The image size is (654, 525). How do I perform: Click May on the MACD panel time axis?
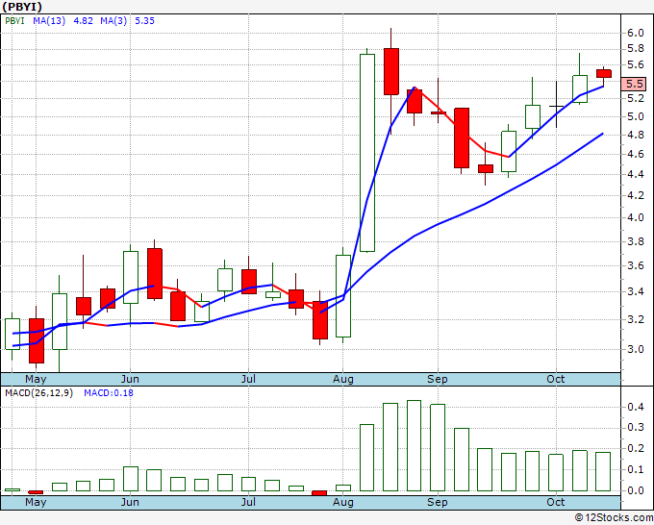(x=36, y=503)
